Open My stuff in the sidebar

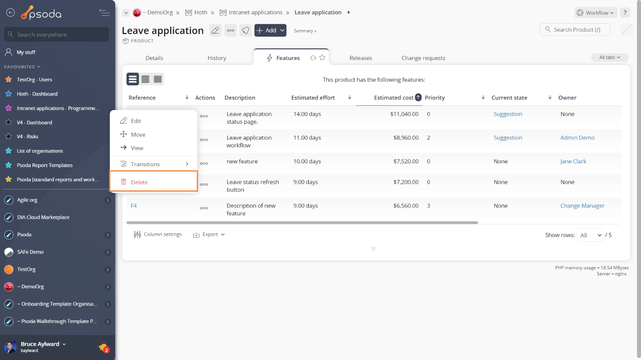pos(26,52)
